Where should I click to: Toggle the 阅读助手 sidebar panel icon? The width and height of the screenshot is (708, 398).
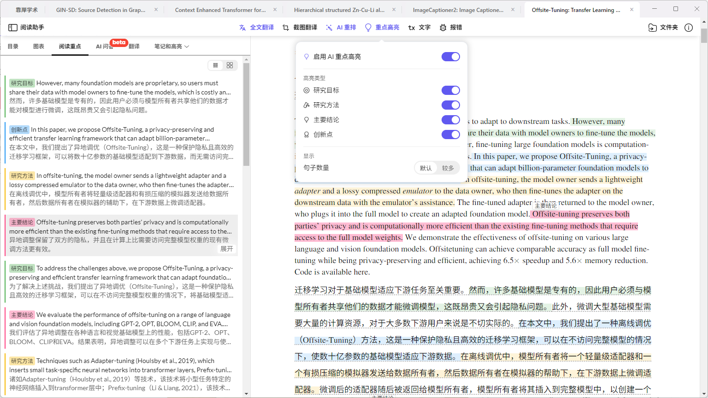tap(13, 28)
